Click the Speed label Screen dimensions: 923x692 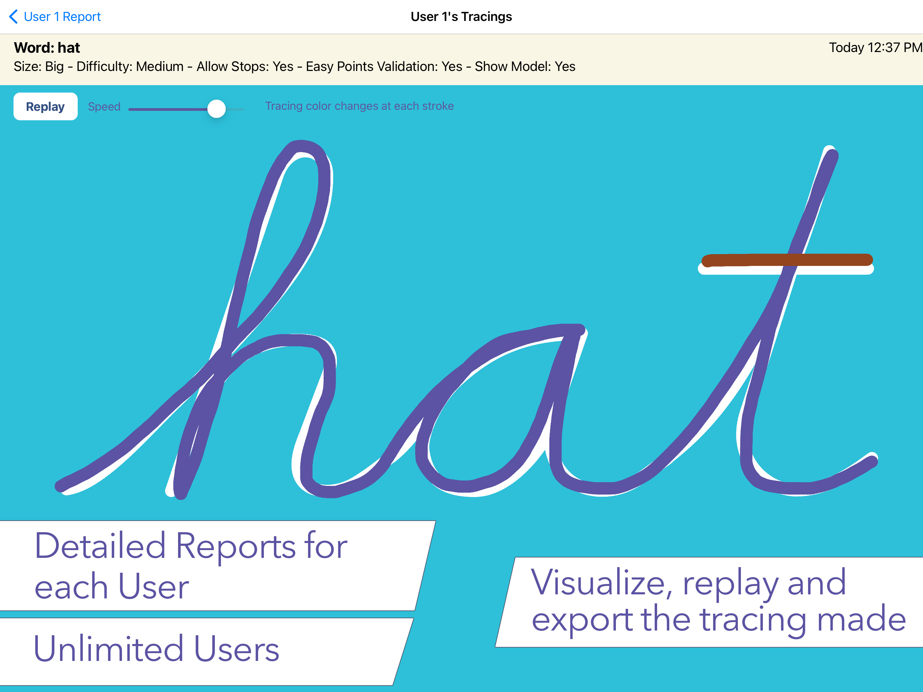pyautogui.click(x=104, y=107)
